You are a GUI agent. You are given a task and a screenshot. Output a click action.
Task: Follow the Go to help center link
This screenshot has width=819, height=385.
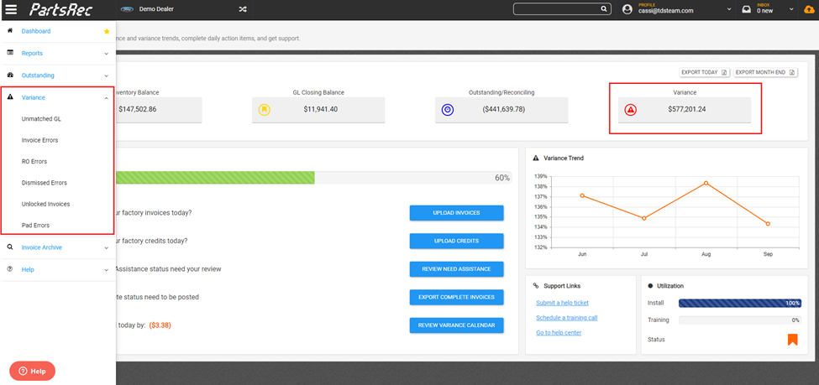pyautogui.click(x=559, y=333)
